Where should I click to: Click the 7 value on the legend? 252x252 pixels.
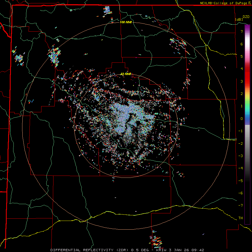coord(242,31)
